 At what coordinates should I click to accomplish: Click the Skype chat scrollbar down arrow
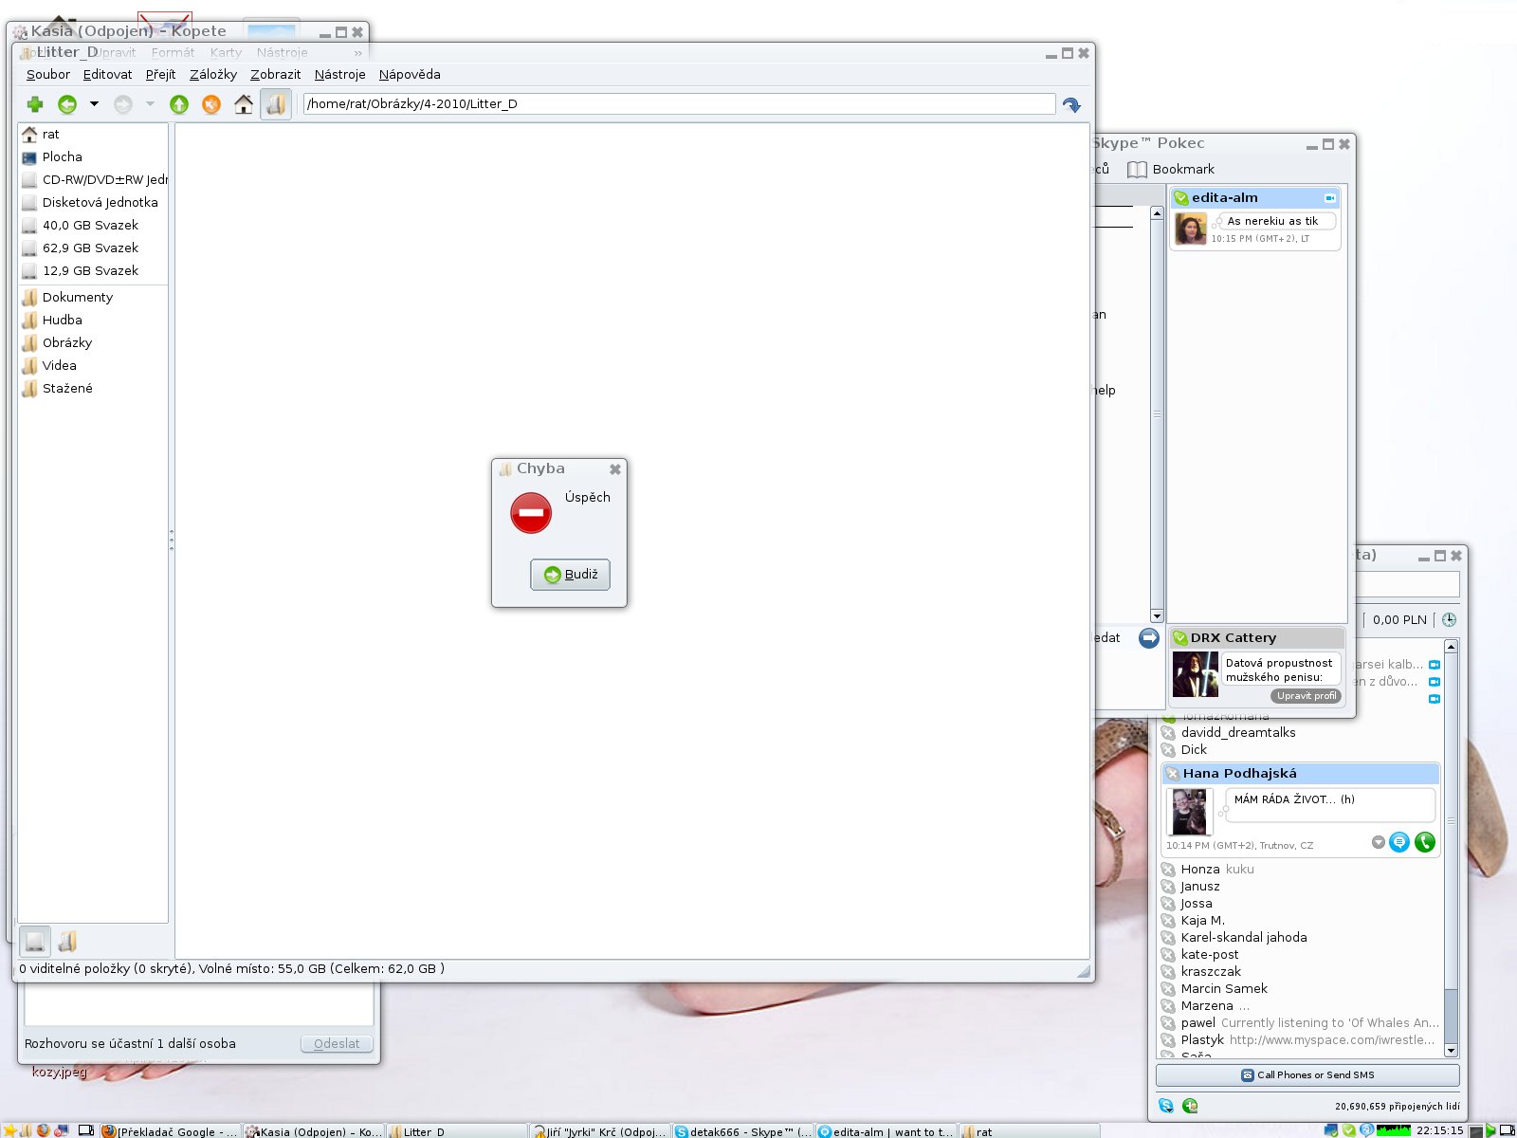tap(1157, 616)
